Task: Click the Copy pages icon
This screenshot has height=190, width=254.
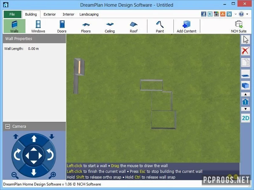Action: point(245,62)
